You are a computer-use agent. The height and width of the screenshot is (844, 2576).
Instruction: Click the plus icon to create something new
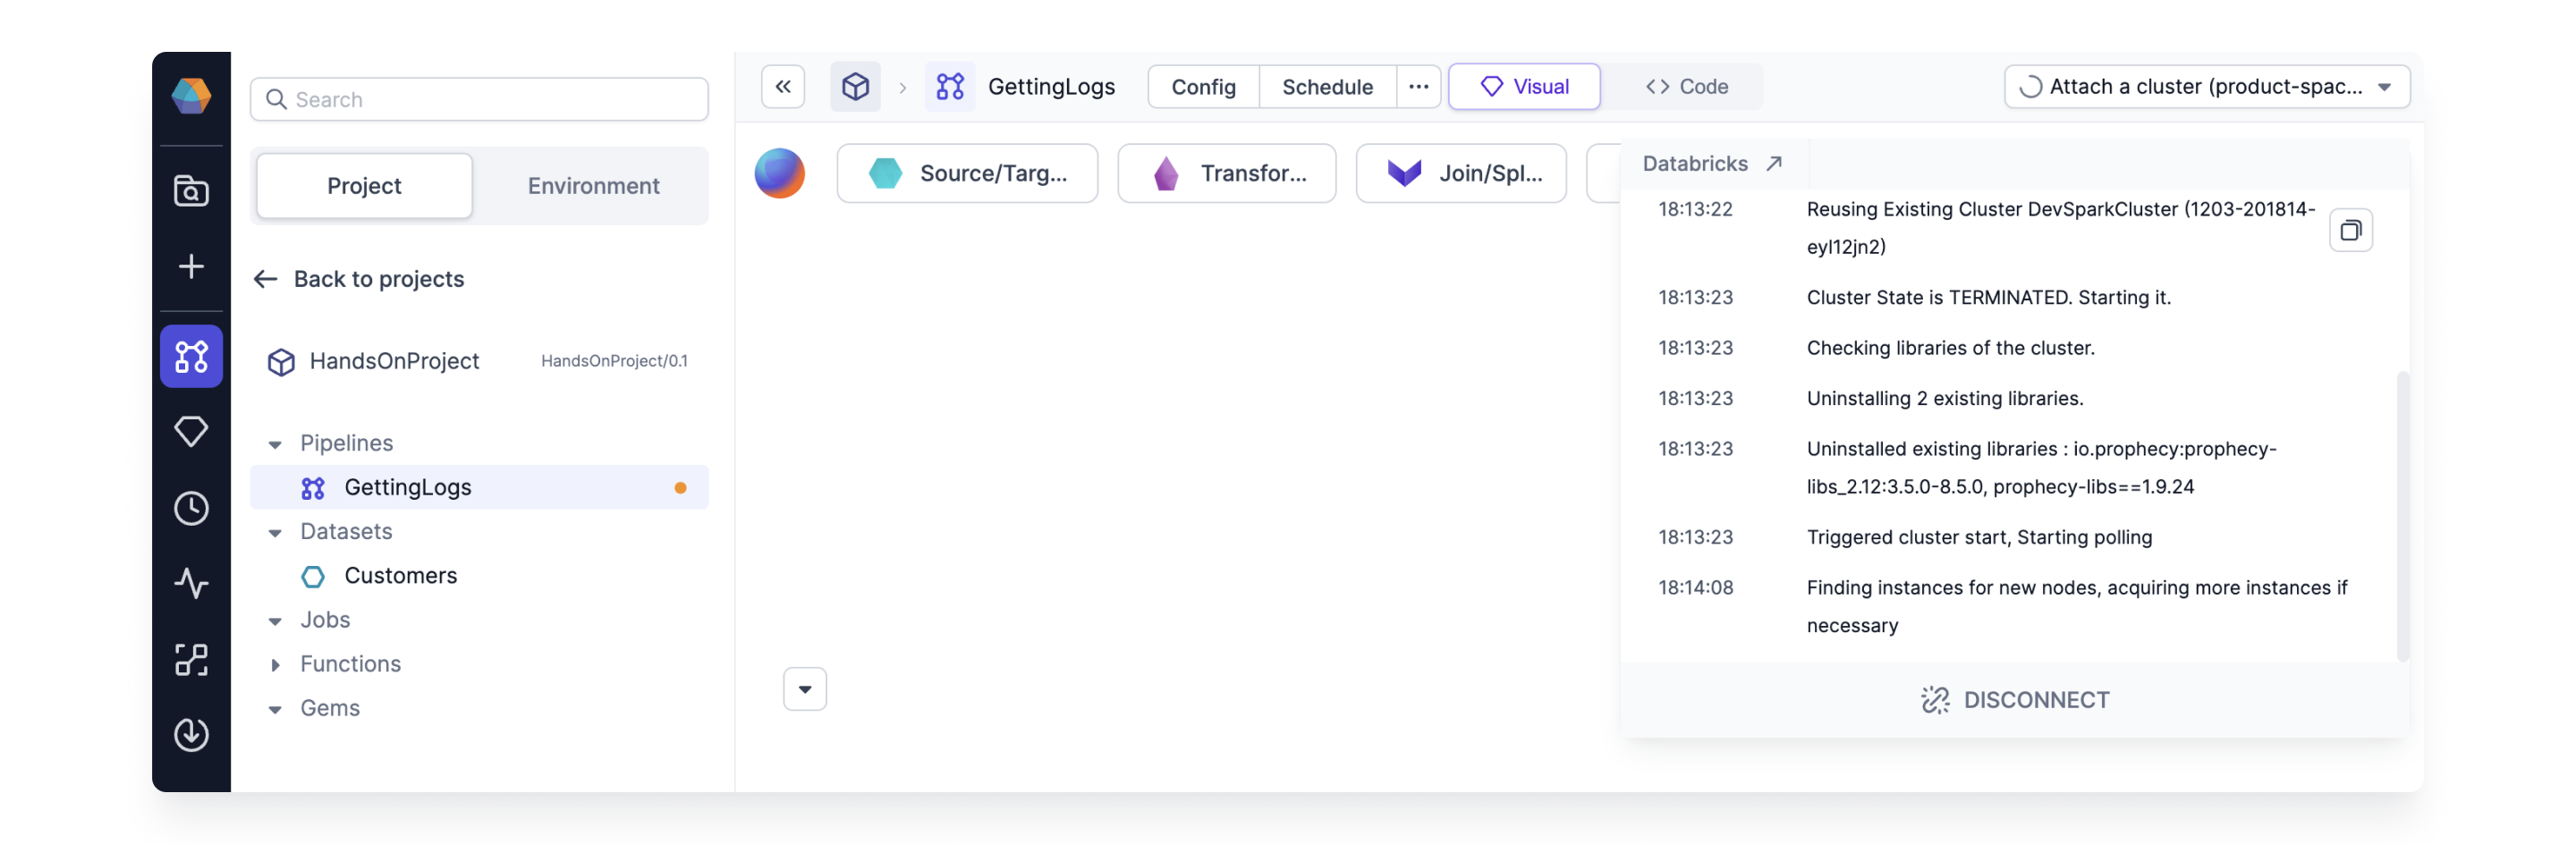click(191, 266)
